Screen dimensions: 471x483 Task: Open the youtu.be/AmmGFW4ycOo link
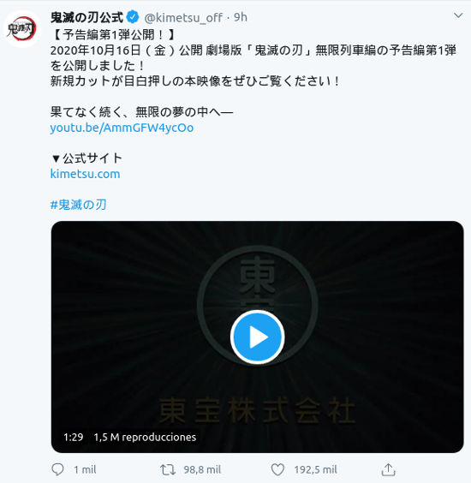point(122,128)
